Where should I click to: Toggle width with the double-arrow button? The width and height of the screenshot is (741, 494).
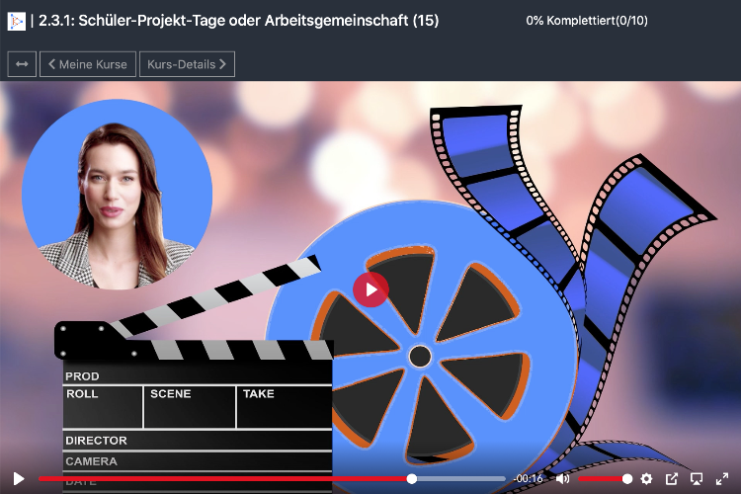click(x=22, y=64)
